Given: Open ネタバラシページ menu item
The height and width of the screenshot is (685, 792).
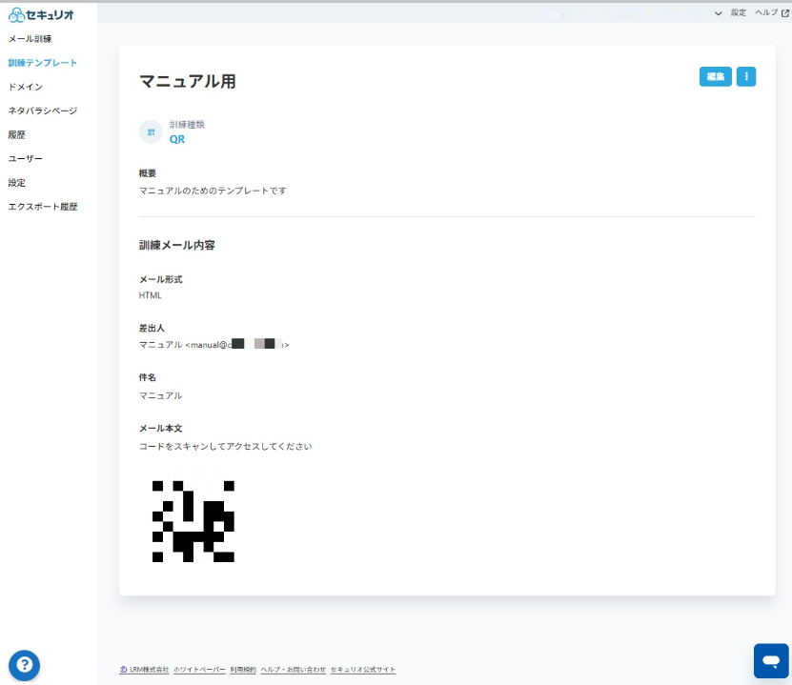Looking at the screenshot, I should pos(43,111).
